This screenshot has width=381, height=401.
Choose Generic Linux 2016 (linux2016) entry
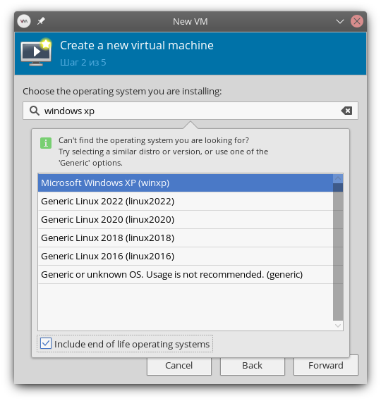click(x=186, y=256)
